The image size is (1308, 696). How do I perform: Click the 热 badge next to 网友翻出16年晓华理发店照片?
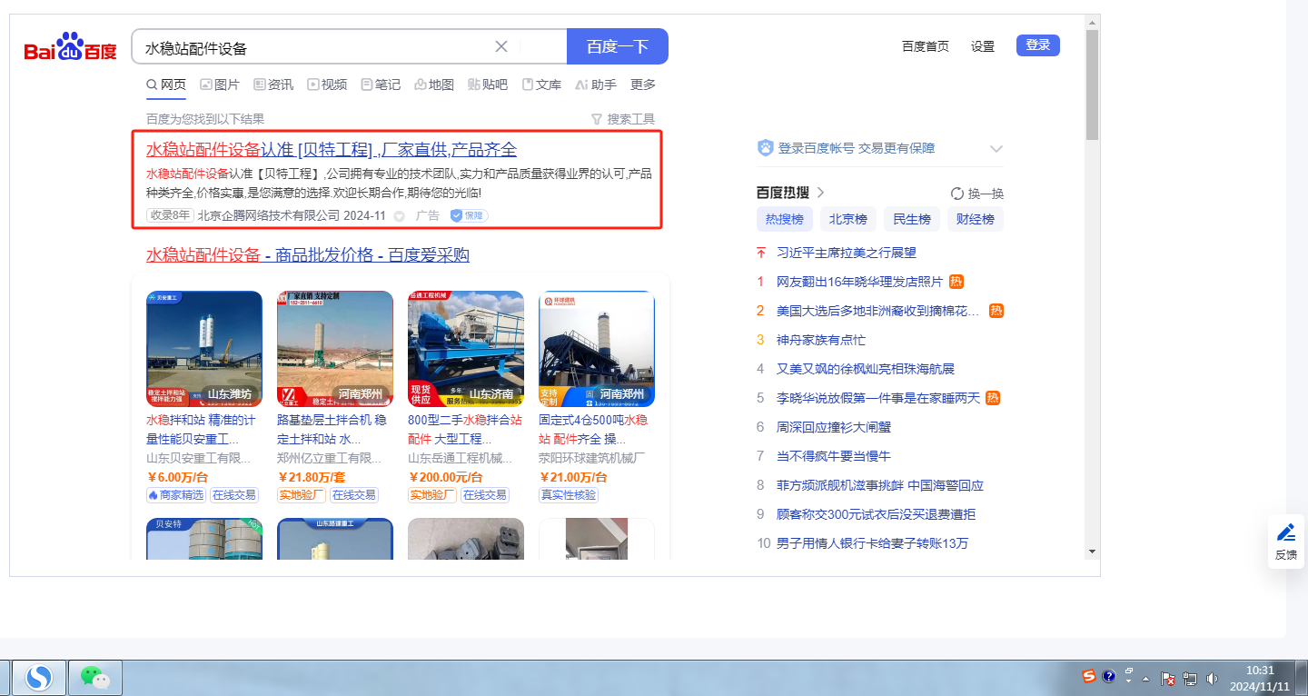956,282
